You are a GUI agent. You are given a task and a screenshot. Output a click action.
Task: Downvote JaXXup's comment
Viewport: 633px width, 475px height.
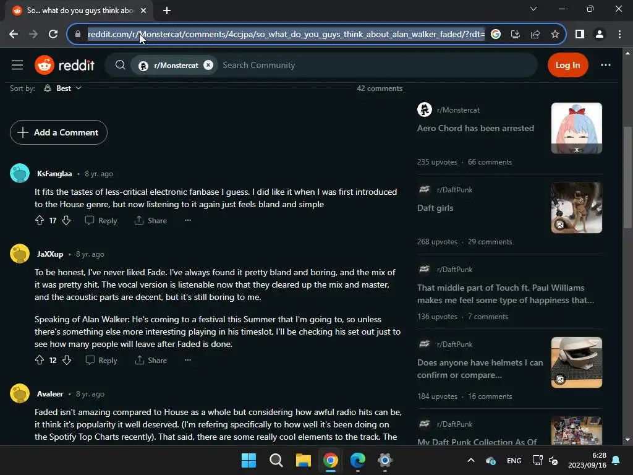point(67,361)
